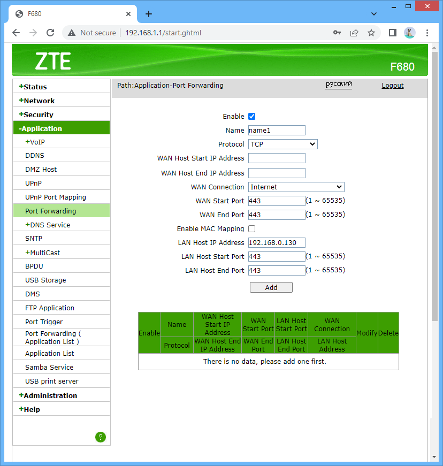Viewport: 443px width, 466px height.
Task: Close the F680 tab
Action: point(128,14)
